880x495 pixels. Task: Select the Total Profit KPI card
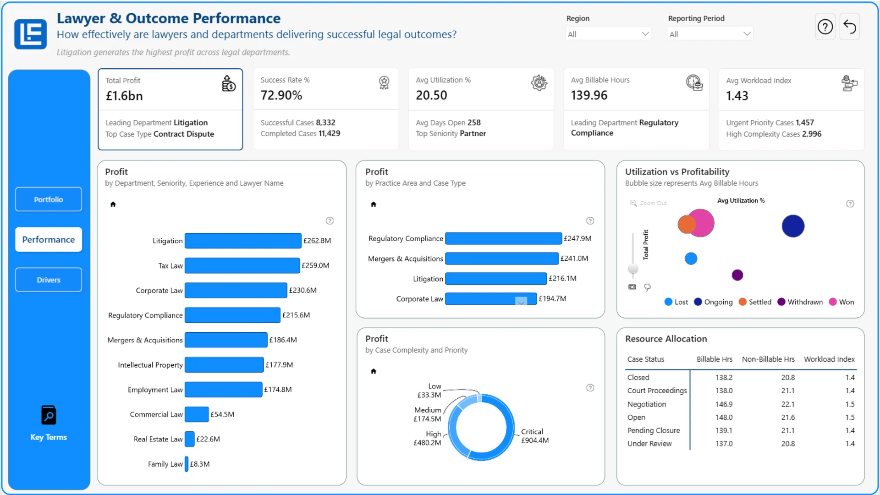(x=170, y=109)
